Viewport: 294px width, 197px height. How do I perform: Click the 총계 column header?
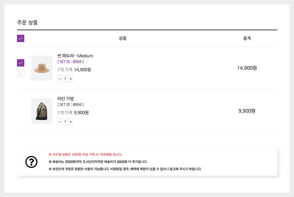pyautogui.click(x=247, y=38)
